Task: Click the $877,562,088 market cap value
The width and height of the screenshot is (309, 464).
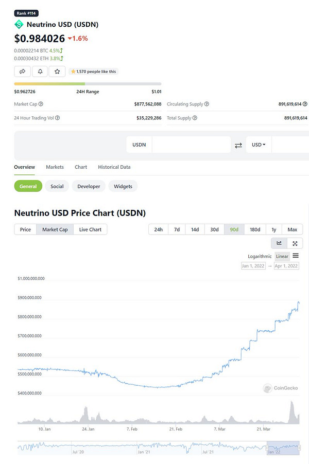Action: point(148,104)
